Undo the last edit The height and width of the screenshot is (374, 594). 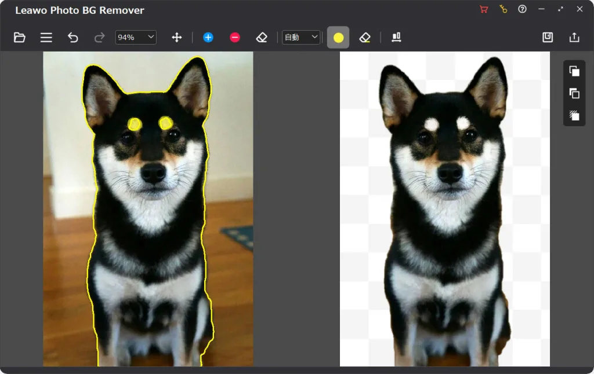(73, 38)
